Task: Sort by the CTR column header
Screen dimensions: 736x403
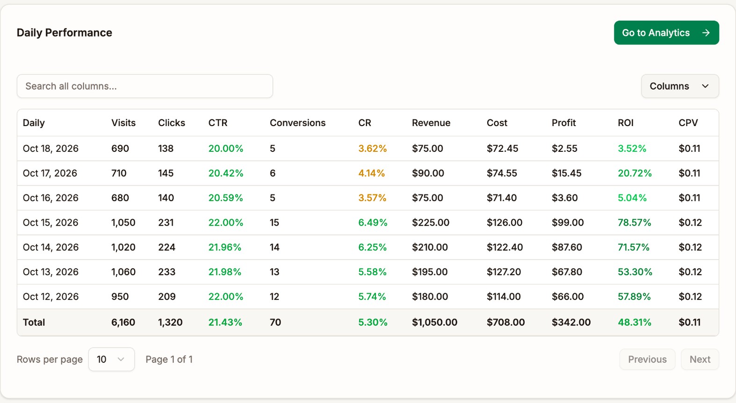Action: (218, 123)
